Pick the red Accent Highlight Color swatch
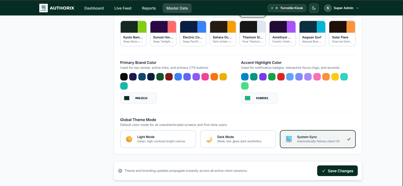 coord(281,77)
